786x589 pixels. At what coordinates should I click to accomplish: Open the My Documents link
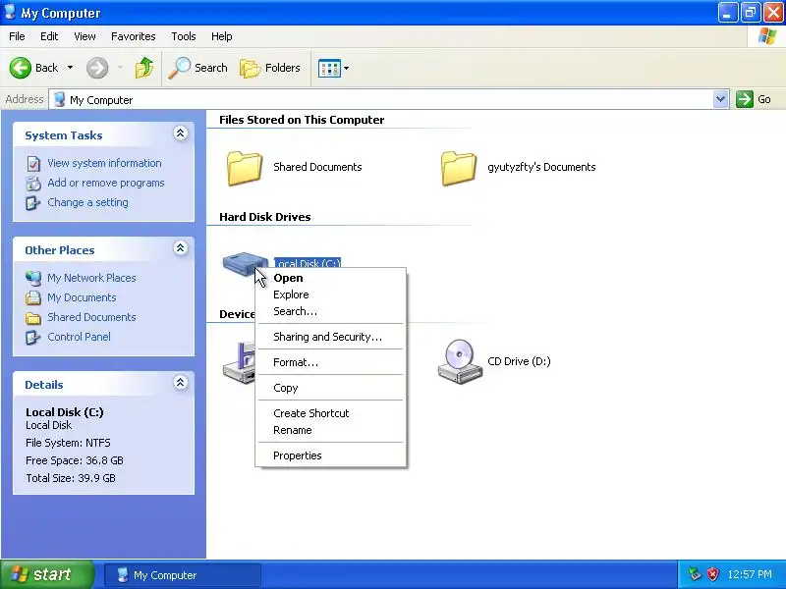pyautogui.click(x=82, y=297)
